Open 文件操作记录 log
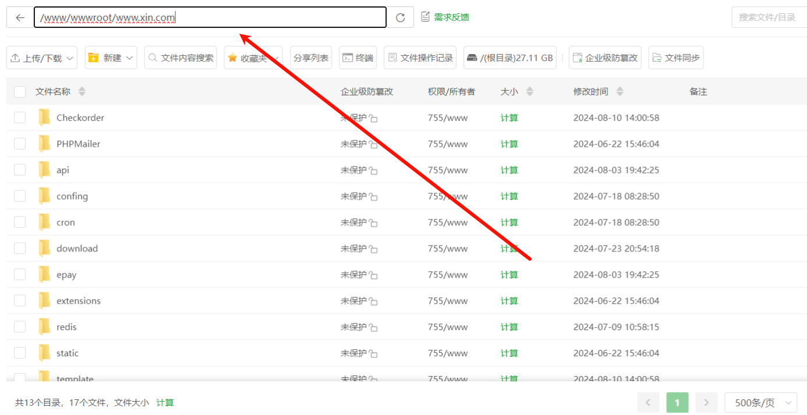Image resolution: width=807 pixels, height=415 pixels. coord(420,58)
